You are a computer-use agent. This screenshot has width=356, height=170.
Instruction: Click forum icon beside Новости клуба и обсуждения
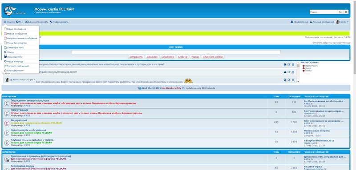pyautogui.click(x=7, y=133)
